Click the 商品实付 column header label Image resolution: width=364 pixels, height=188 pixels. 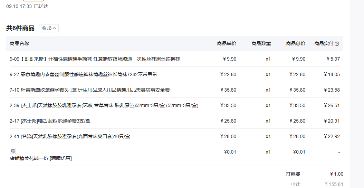[324, 43]
